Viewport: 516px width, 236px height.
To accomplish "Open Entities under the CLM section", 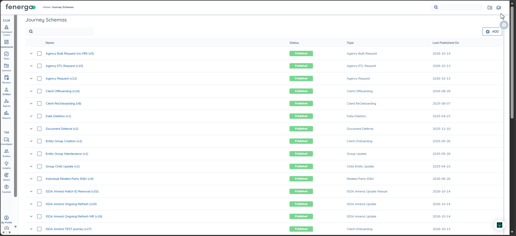I will point(6,91).
